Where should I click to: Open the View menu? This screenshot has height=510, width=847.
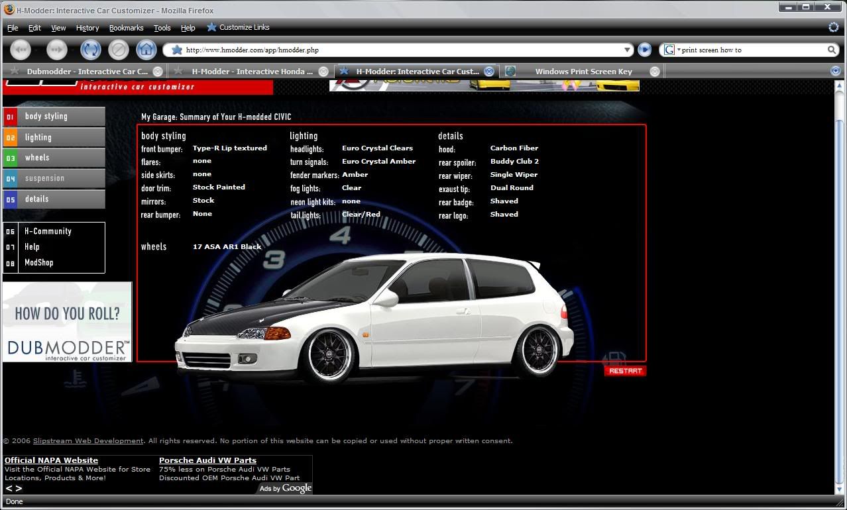[x=58, y=28]
